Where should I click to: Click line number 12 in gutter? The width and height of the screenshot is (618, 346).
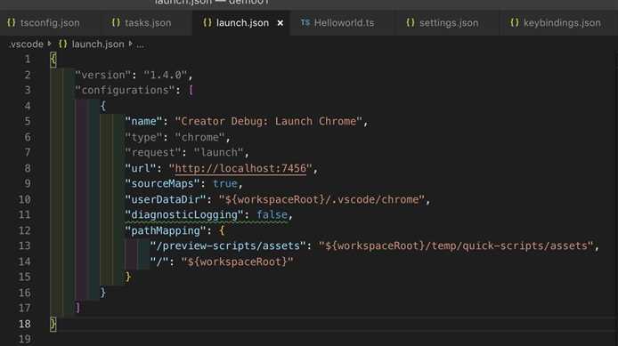[x=24, y=230]
